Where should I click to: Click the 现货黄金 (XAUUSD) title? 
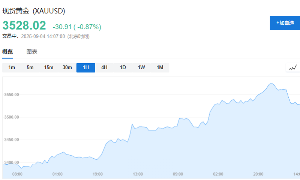(x=34, y=11)
